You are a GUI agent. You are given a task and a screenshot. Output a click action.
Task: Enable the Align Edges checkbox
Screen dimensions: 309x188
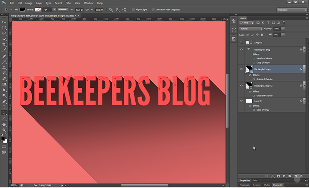[x=133, y=9]
